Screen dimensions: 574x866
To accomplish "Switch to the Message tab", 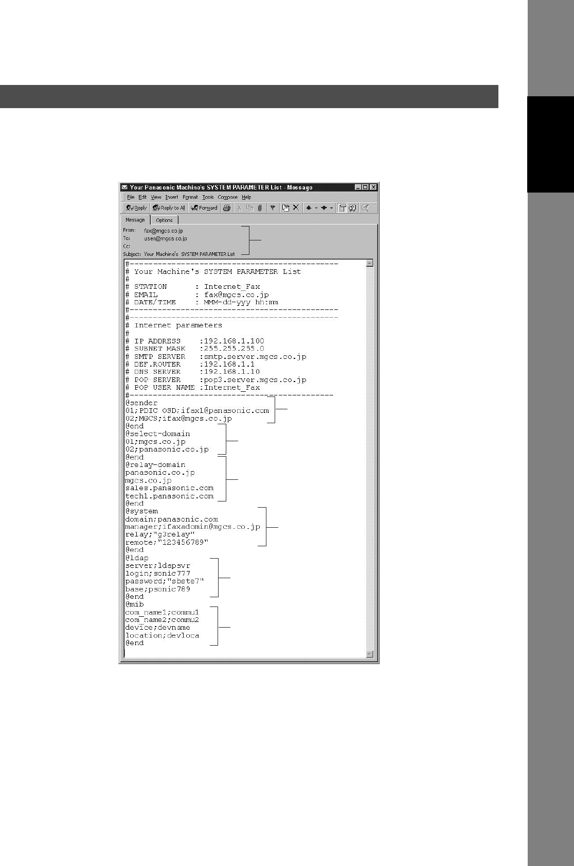I will coord(135,220).
